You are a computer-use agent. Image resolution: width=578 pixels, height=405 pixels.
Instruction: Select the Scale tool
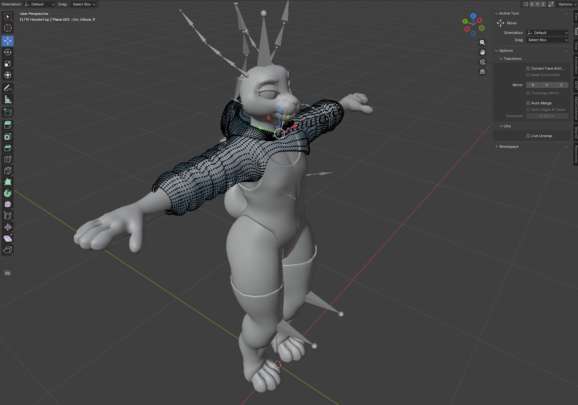pos(8,64)
